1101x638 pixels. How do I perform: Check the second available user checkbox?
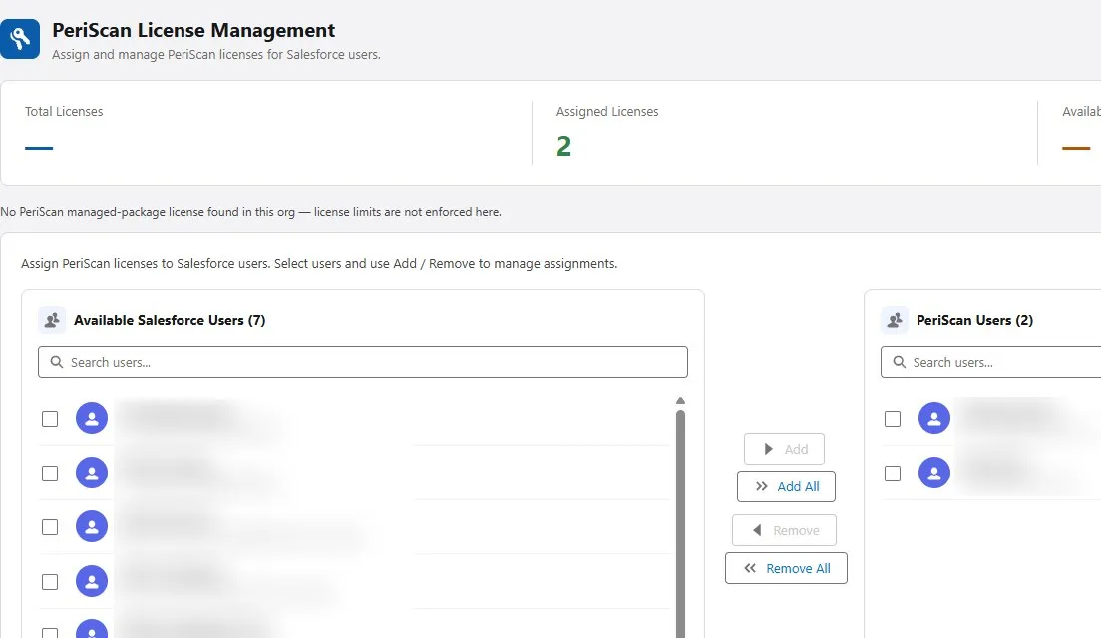50,474
